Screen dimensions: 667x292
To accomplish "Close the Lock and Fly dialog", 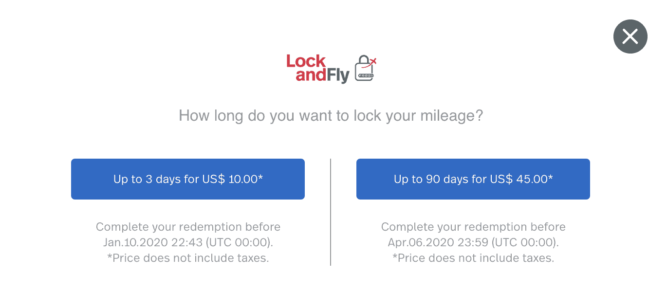I will [630, 36].
